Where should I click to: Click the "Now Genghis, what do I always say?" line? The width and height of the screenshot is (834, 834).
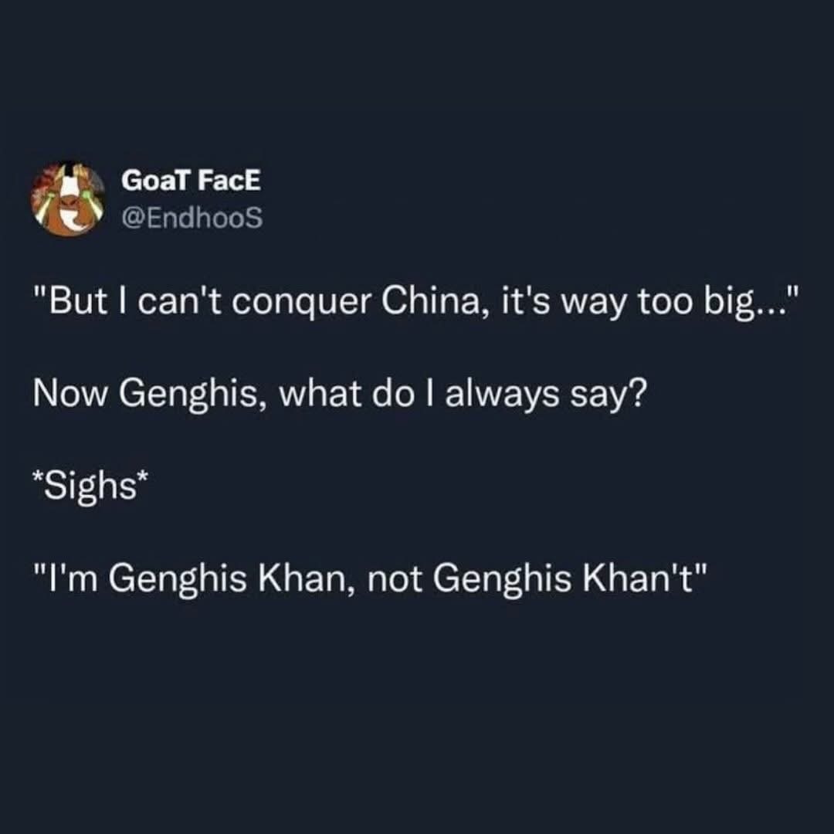click(341, 395)
